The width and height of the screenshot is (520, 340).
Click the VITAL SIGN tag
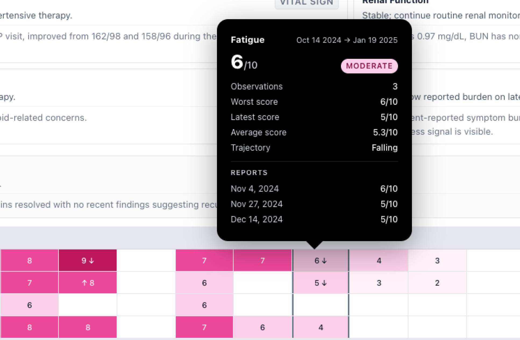click(307, 3)
